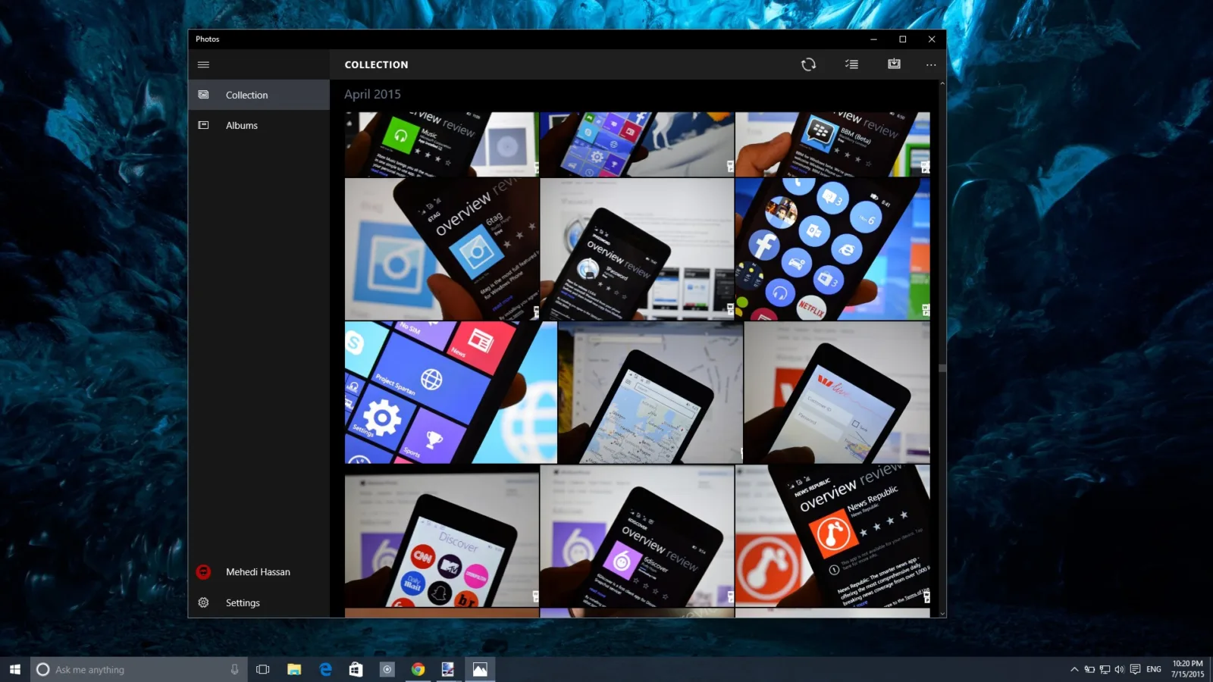
Task: Open the 6discover overview review photo
Action: pyautogui.click(x=637, y=536)
